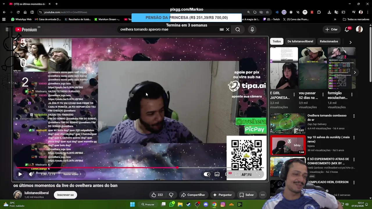Open video player settings gear
This screenshot has width=372, height=209.
[x=228, y=174]
